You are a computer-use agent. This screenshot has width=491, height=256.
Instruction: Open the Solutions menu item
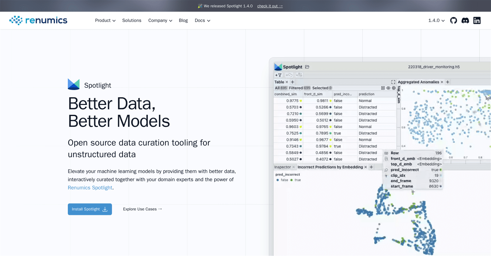[132, 21]
